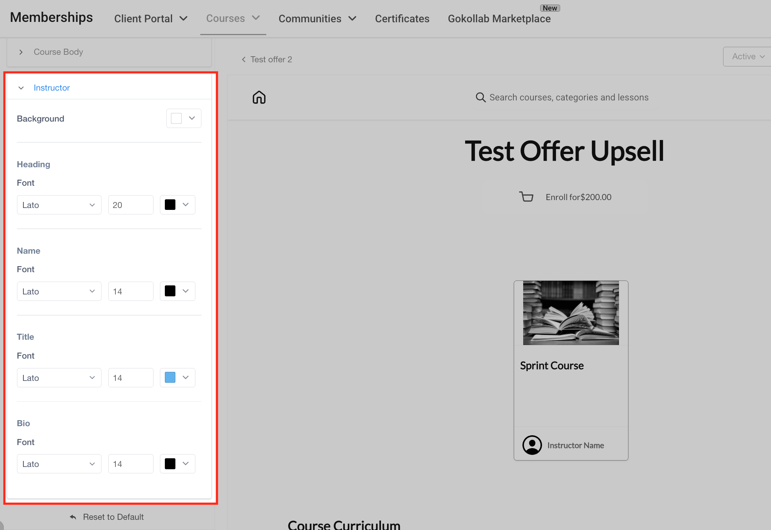Open the Client Portal menu

click(x=151, y=18)
